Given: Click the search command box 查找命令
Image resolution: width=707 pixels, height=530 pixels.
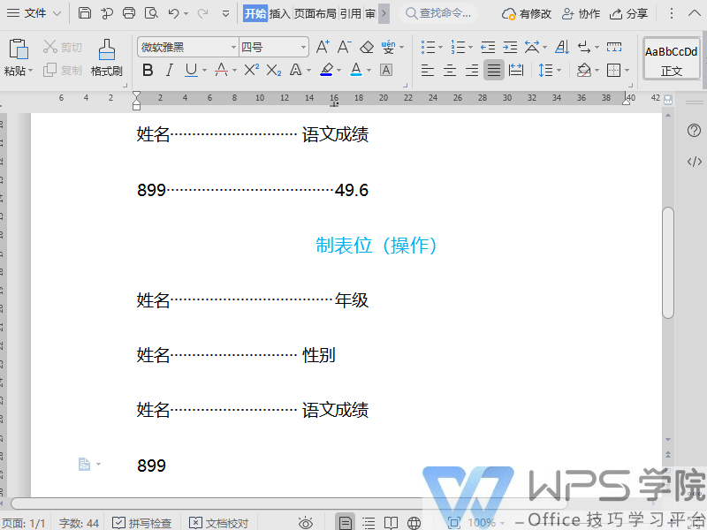Looking at the screenshot, I should coord(438,13).
